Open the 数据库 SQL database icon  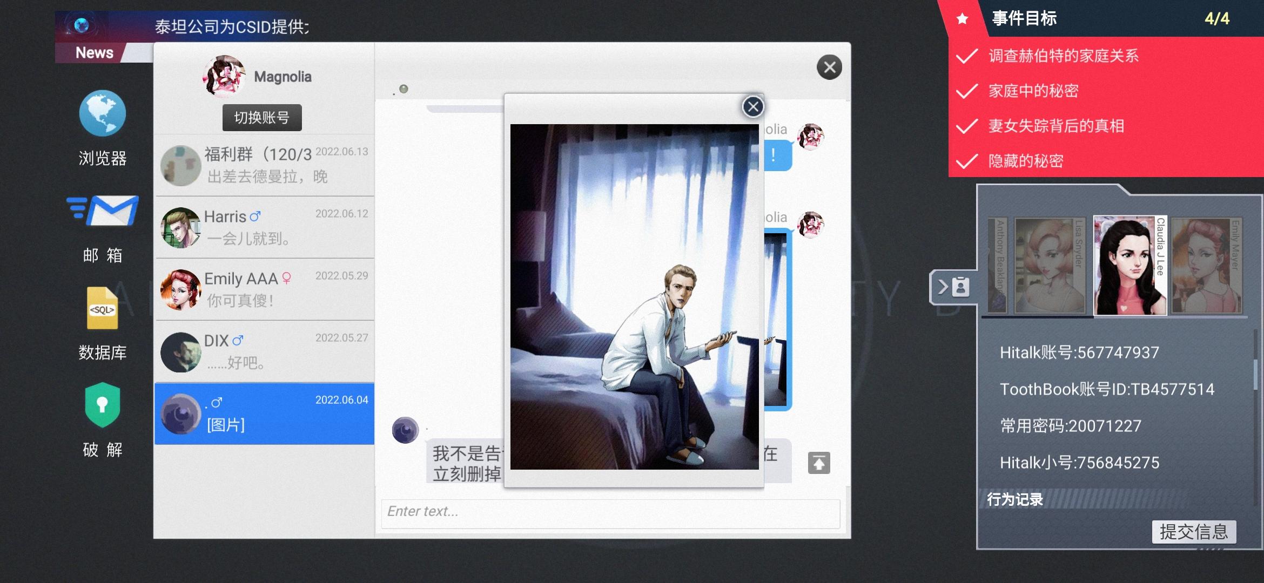pyautogui.click(x=102, y=308)
